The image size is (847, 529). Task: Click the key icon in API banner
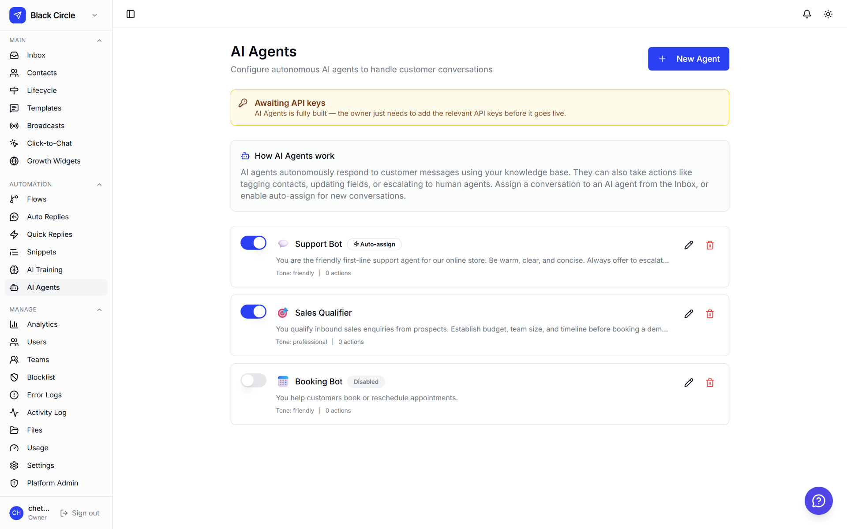[243, 103]
